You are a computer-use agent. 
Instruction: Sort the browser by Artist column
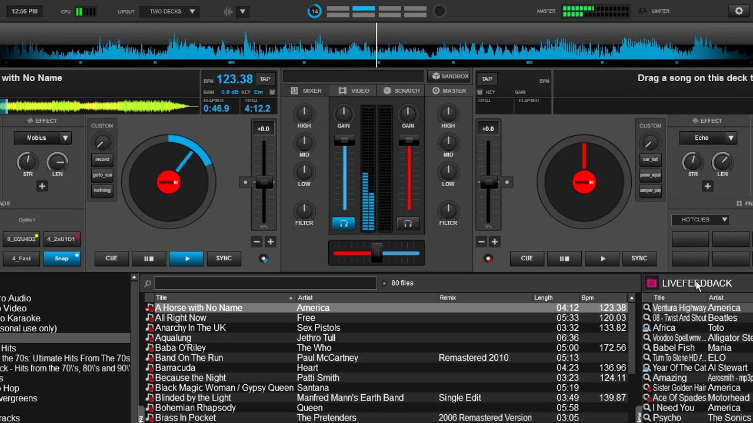366,298
